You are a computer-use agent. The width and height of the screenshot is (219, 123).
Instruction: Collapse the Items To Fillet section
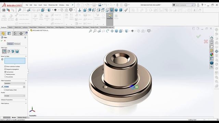26,56
